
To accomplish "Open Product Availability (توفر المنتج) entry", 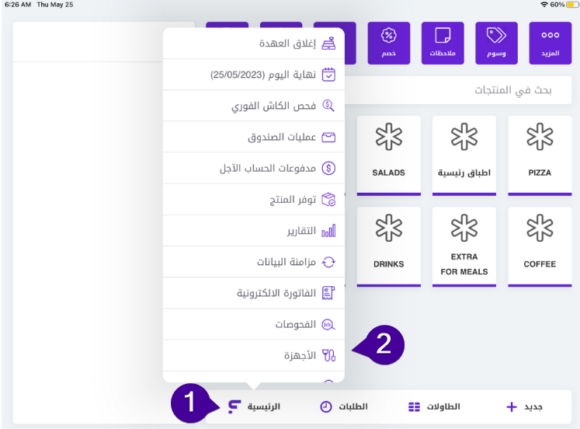I will pos(254,200).
